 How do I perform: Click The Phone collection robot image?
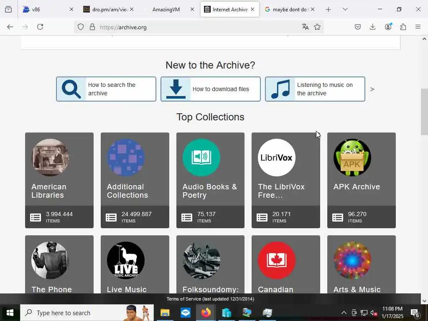pos(50,260)
